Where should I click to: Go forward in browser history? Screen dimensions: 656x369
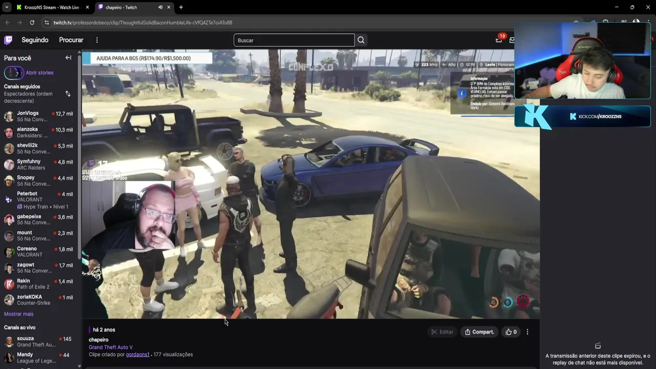pos(19,23)
